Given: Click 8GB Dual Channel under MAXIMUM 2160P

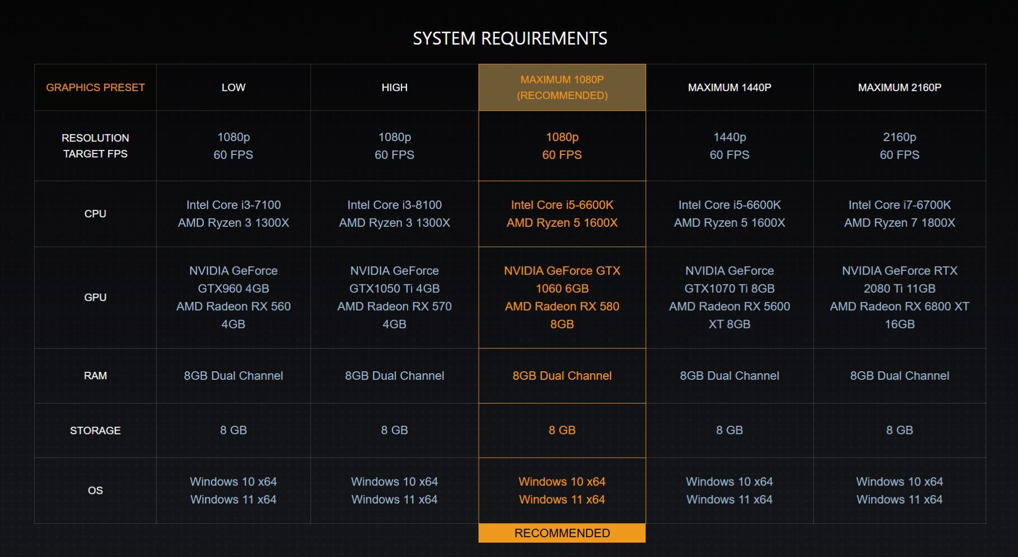Looking at the screenshot, I should pos(900,376).
